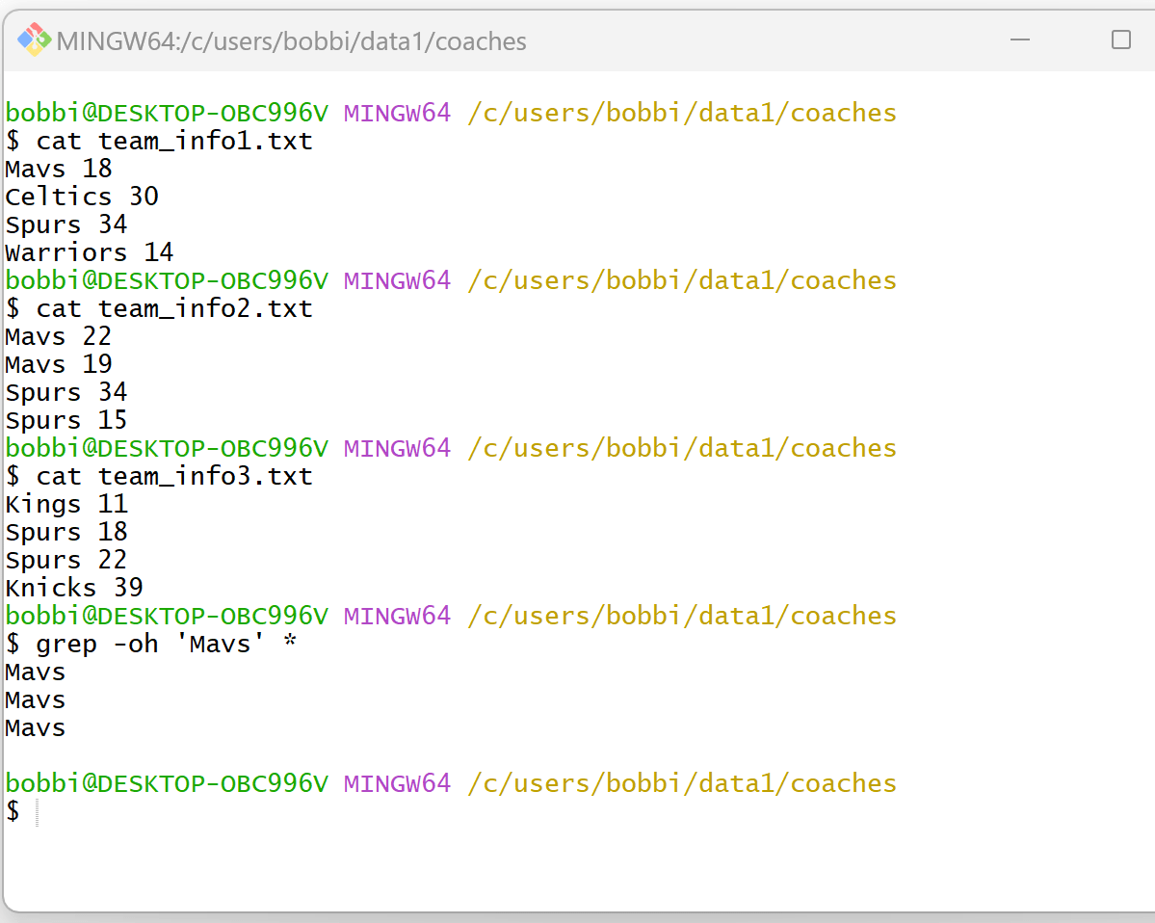Select the 'Spurs 22' output line
Screen dimensions: 1155x923
click(x=66, y=561)
